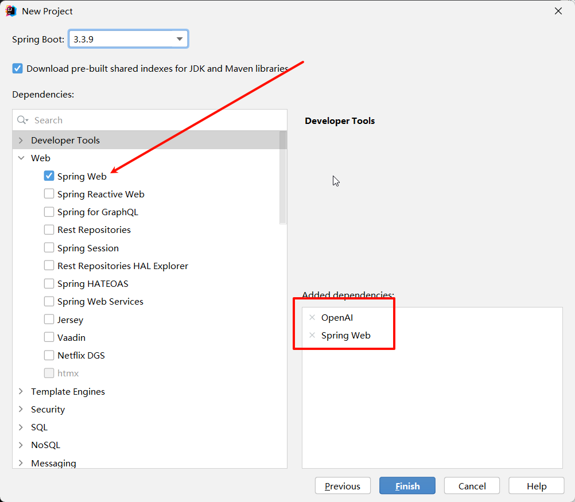Enable Spring Web Services checkbox

point(49,301)
